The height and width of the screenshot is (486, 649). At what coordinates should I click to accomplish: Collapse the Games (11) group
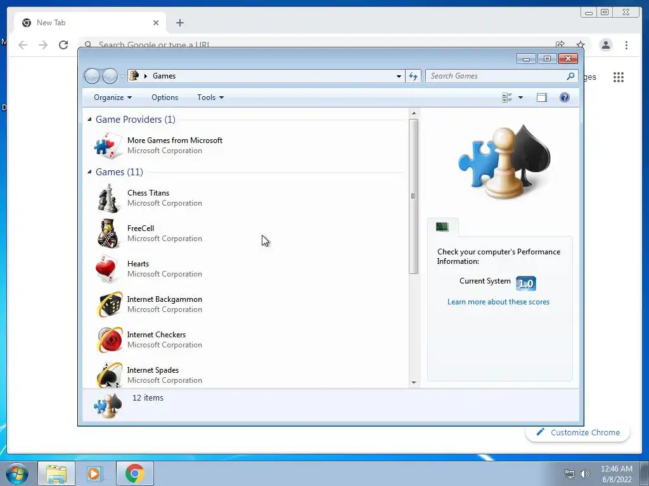point(89,172)
